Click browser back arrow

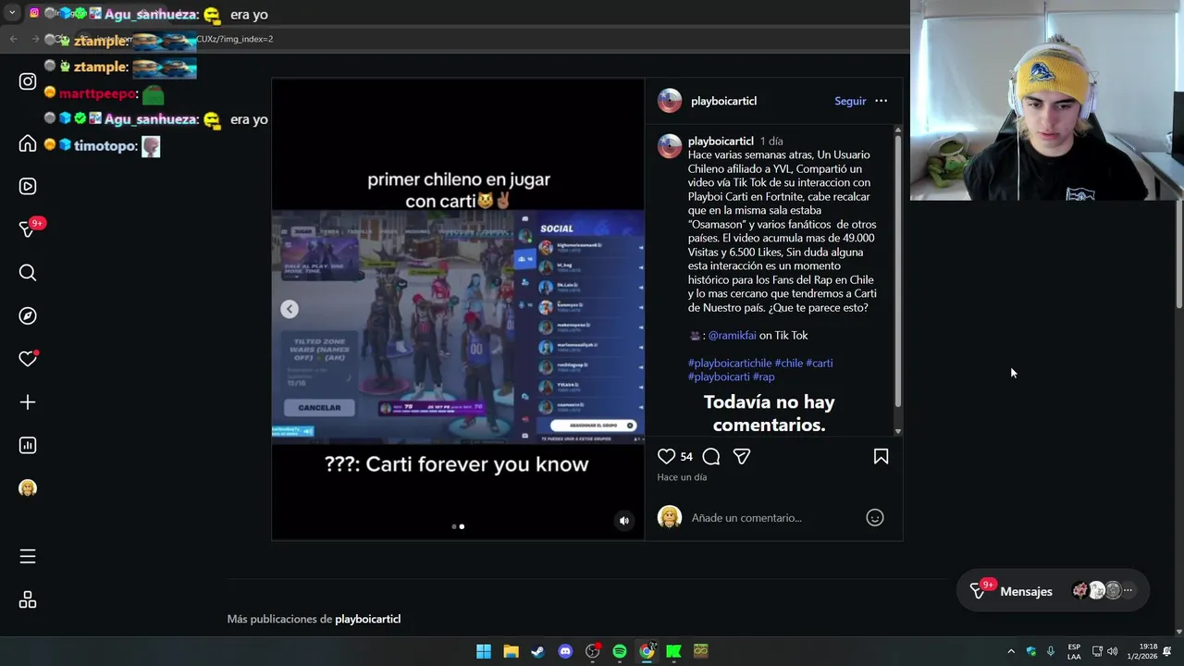[13, 39]
